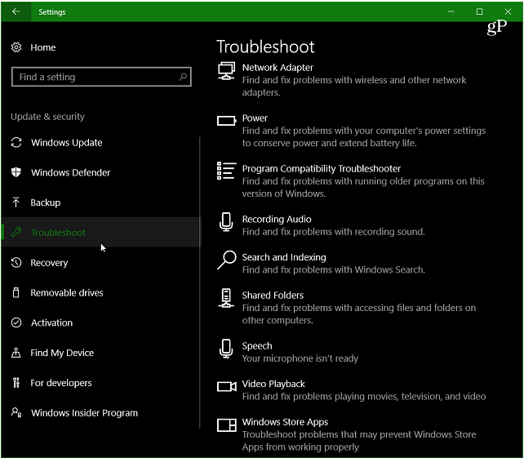Click the Program Compatibility list icon

(227, 171)
